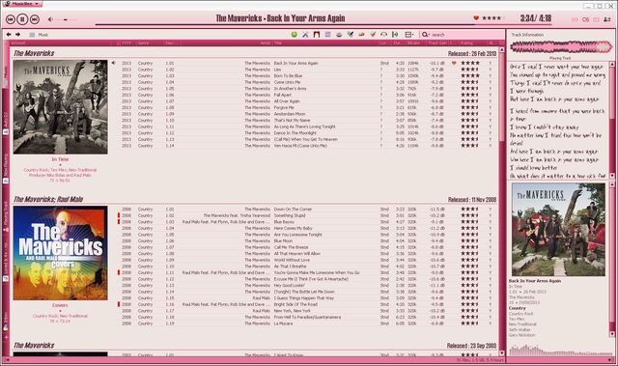This screenshot has width=618, height=366.
Task: Adjust the volume slider in the player bar
Action: pos(66,19)
